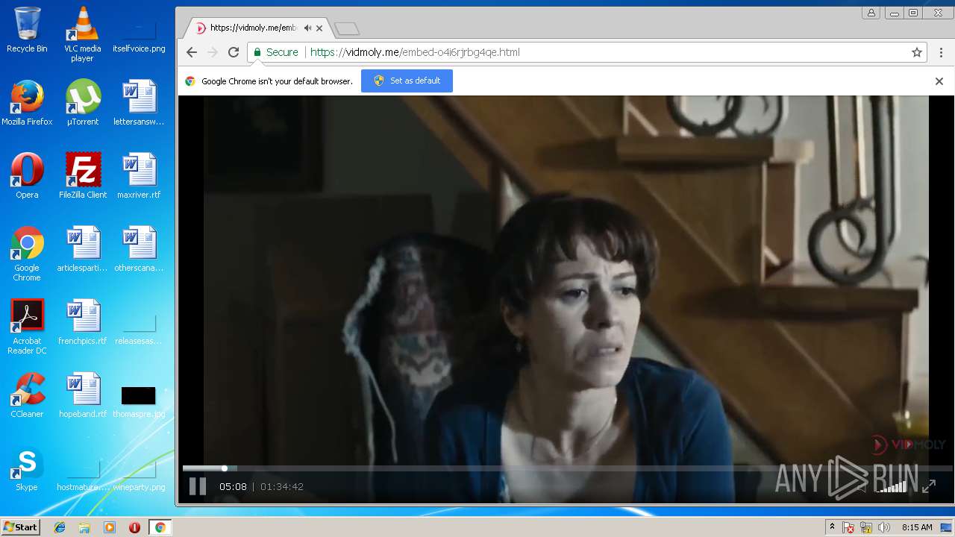
Task: Open Recycle Bin on desktop
Action: click(27, 30)
